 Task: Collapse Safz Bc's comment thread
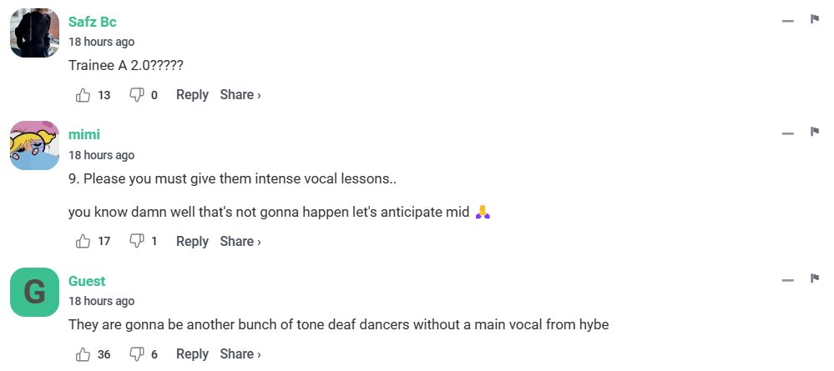tap(787, 21)
